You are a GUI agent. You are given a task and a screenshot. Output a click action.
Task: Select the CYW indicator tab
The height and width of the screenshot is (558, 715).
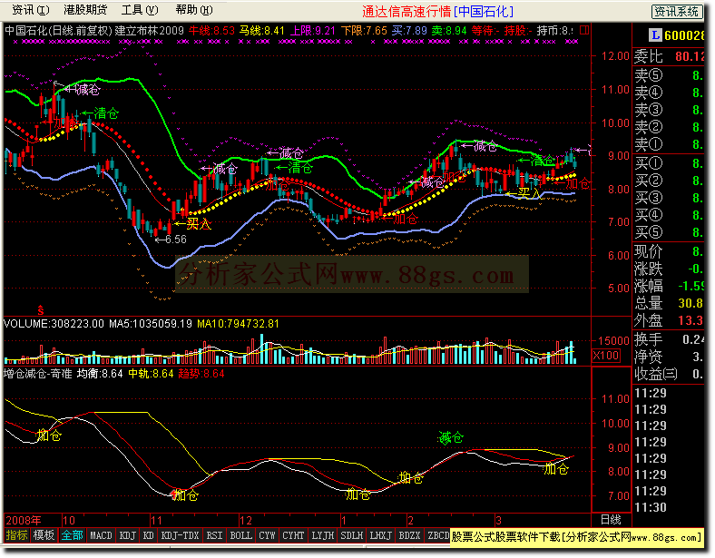tap(267, 535)
